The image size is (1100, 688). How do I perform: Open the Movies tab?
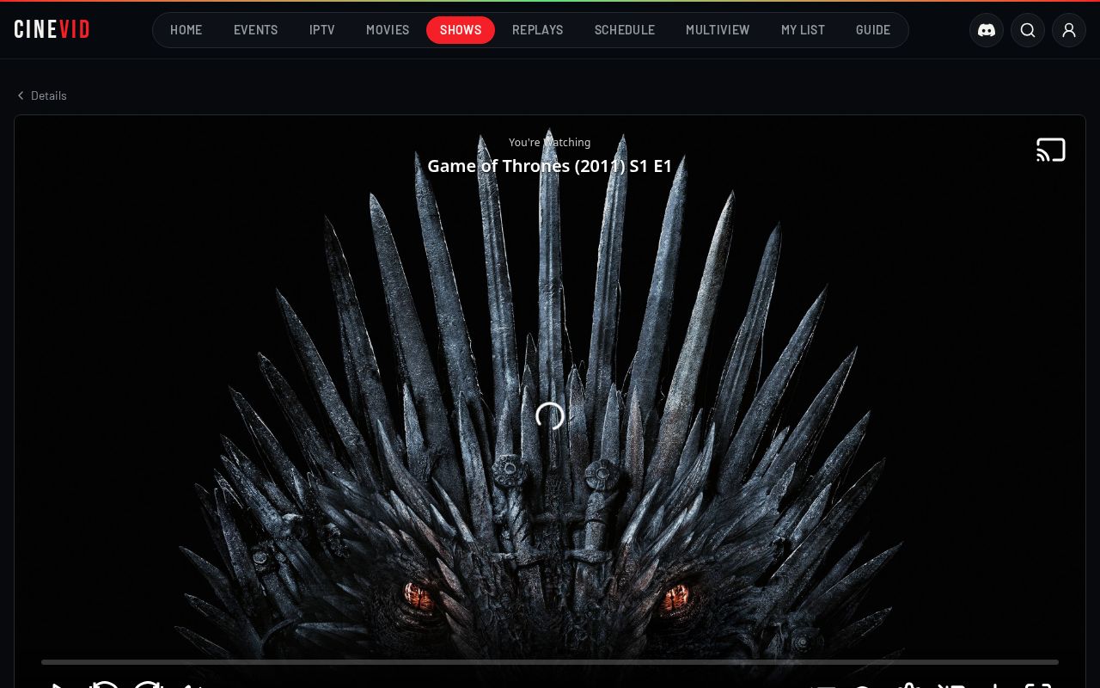388,30
